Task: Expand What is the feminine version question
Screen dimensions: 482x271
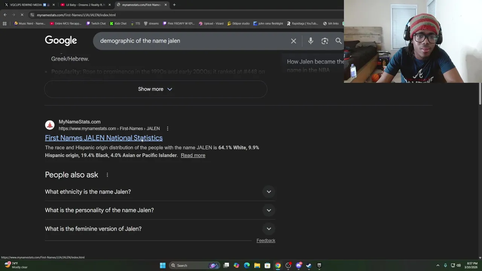Action: [160, 229]
